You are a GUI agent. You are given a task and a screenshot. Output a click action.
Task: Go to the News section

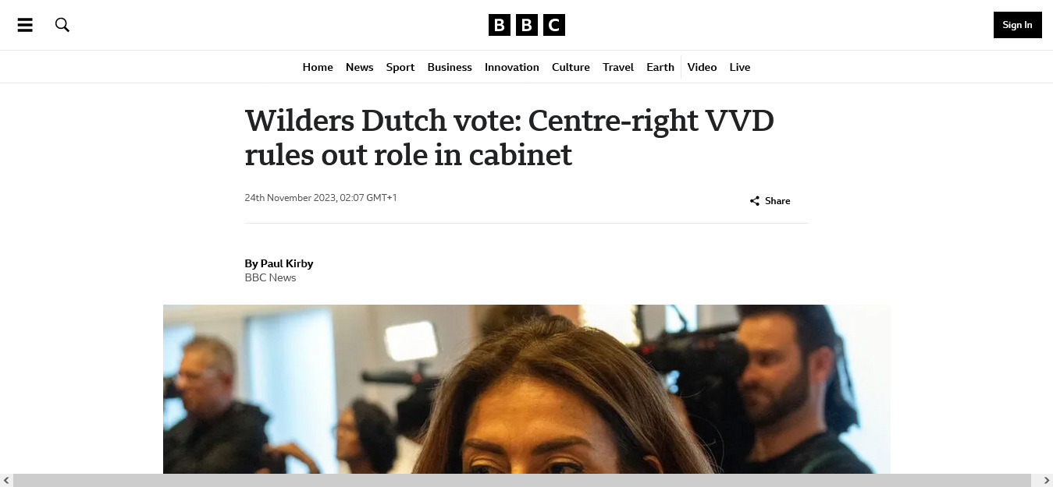[x=360, y=67]
